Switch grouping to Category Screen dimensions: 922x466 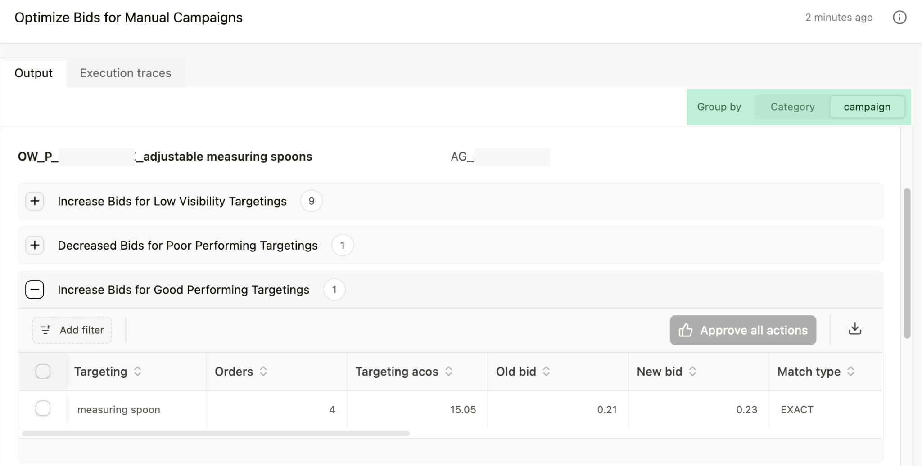792,107
